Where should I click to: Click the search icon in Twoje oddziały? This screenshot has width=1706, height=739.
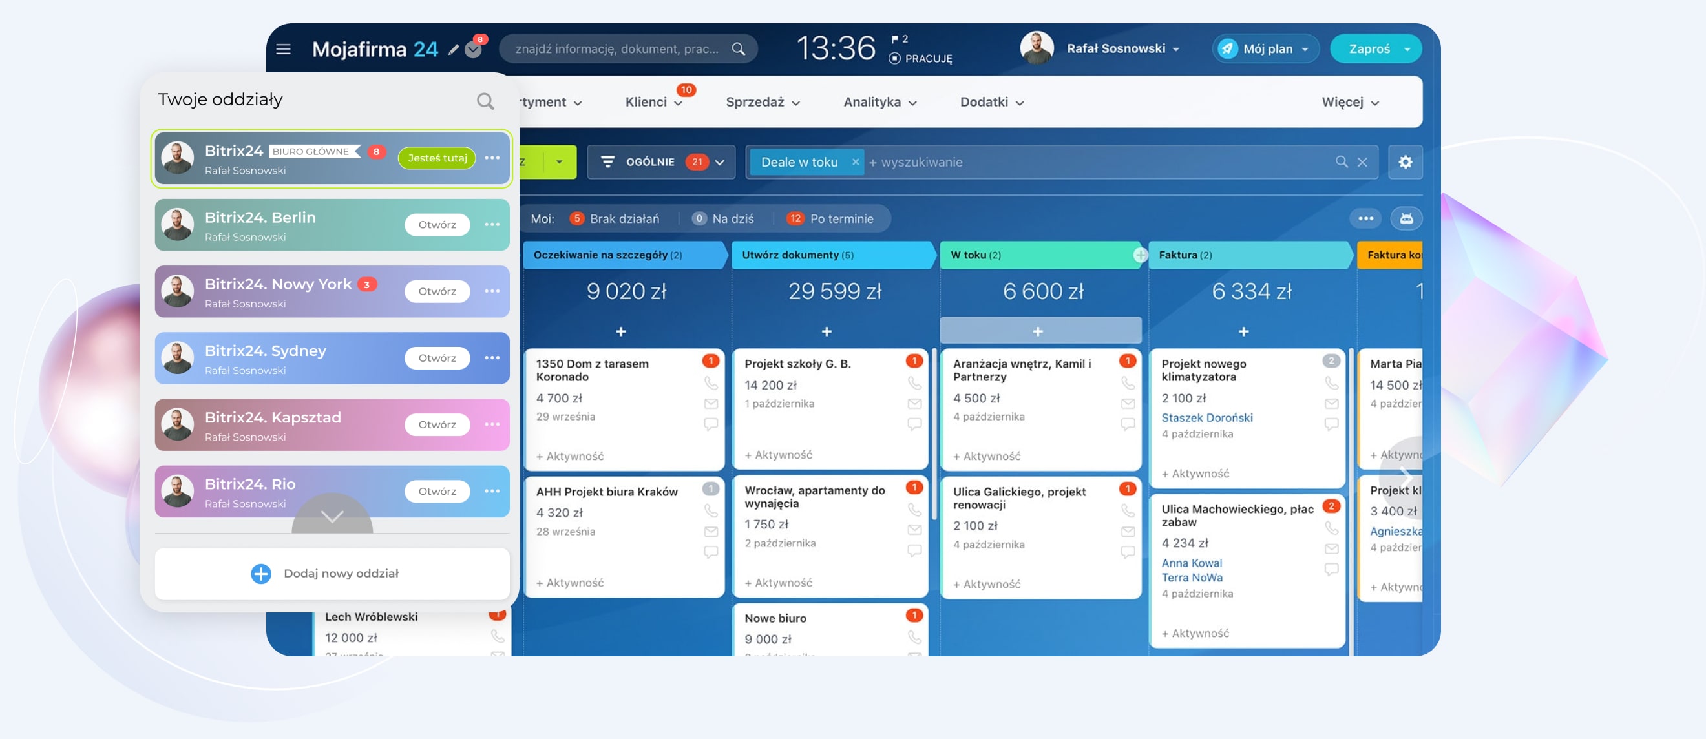click(485, 101)
